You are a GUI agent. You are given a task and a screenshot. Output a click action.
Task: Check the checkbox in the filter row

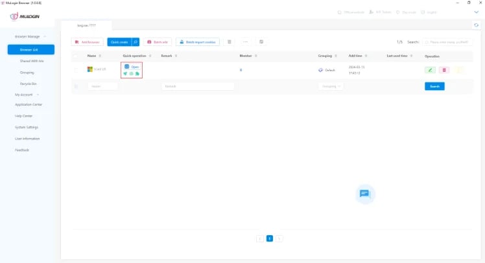tap(77, 86)
